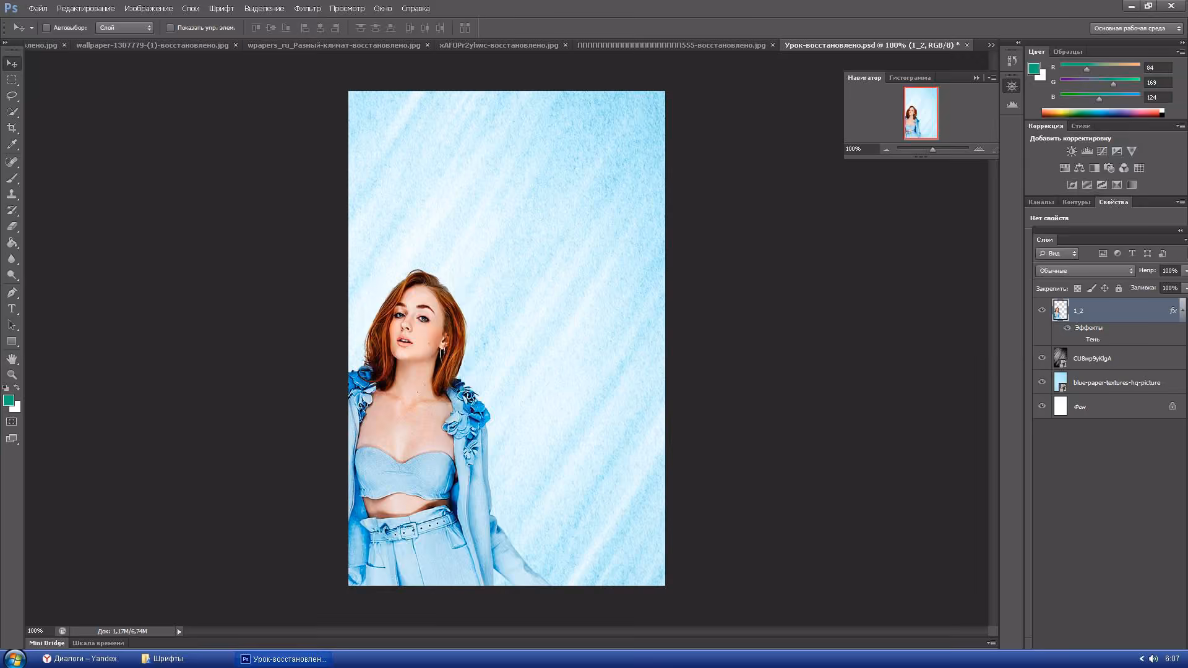This screenshot has width=1188, height=668.
Task: Open the Windows Start menu
Action: pyautogui.click(x=14, y=659)
